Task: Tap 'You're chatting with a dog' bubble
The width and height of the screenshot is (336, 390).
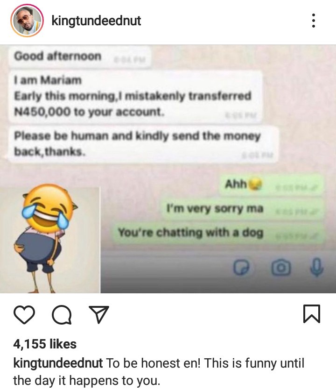Action: 219,233
